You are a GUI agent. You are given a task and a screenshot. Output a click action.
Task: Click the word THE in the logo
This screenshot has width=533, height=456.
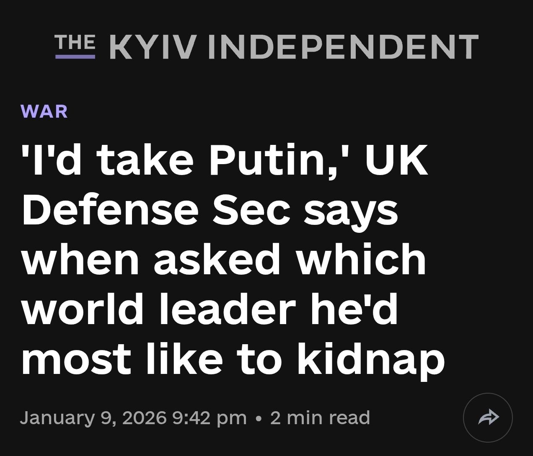coord(75,42)
